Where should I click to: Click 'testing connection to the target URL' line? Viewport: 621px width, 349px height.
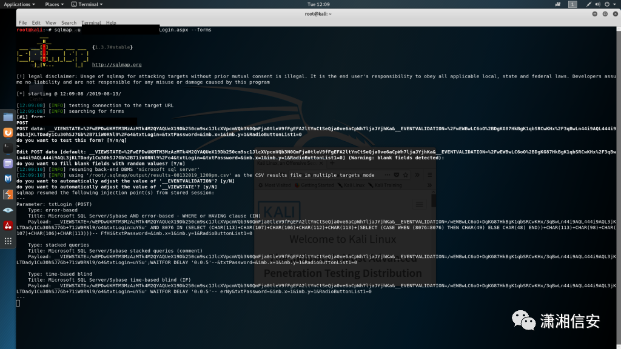tap(95, 105)
